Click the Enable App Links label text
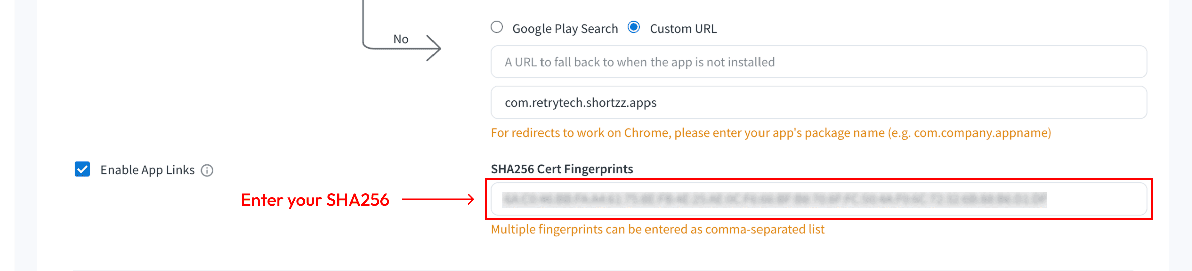 coord(147,170)
